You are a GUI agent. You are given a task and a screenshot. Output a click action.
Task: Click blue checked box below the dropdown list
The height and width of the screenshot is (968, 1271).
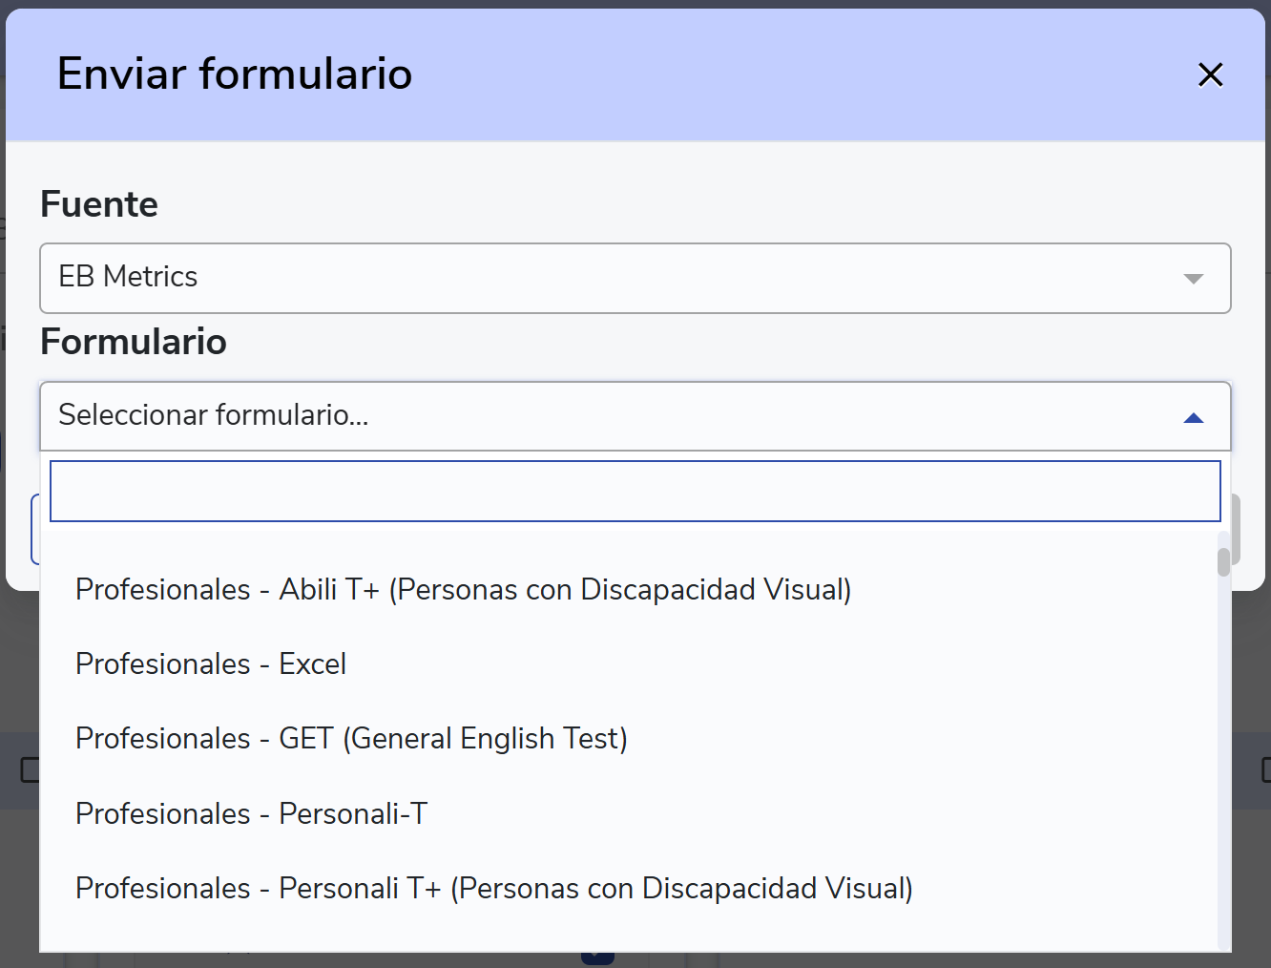597,957
